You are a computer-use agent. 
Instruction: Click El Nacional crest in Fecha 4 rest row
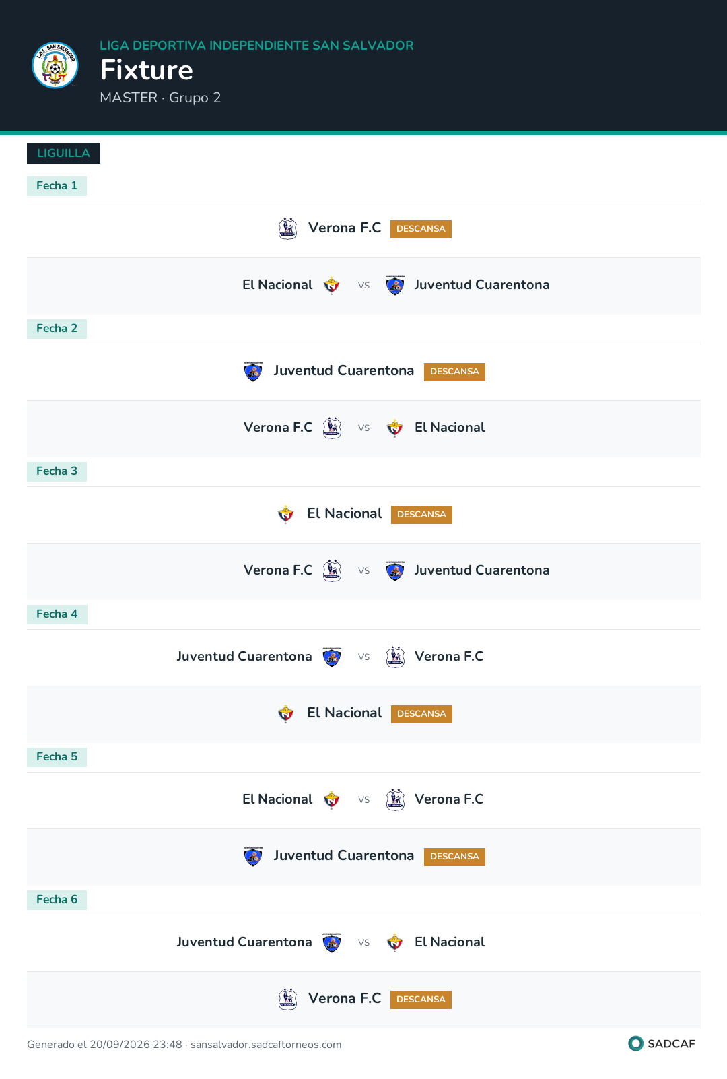point(286,713)
